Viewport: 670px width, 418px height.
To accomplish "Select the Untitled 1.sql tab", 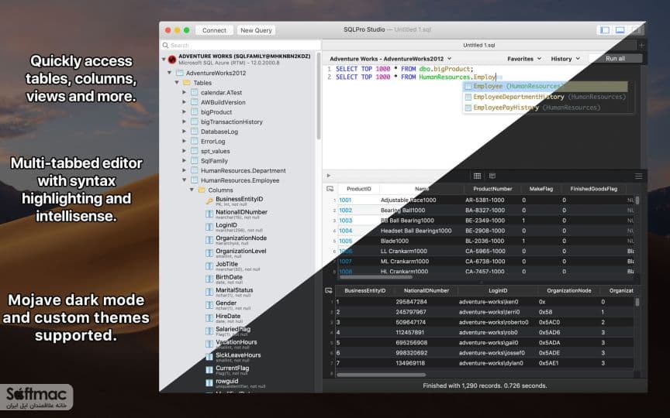I will point(479,45).
